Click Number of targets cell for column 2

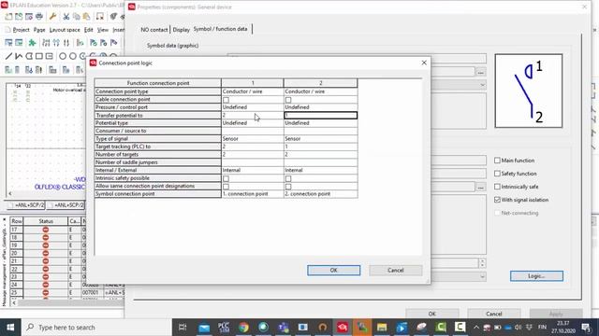click(x=320, y=155)
